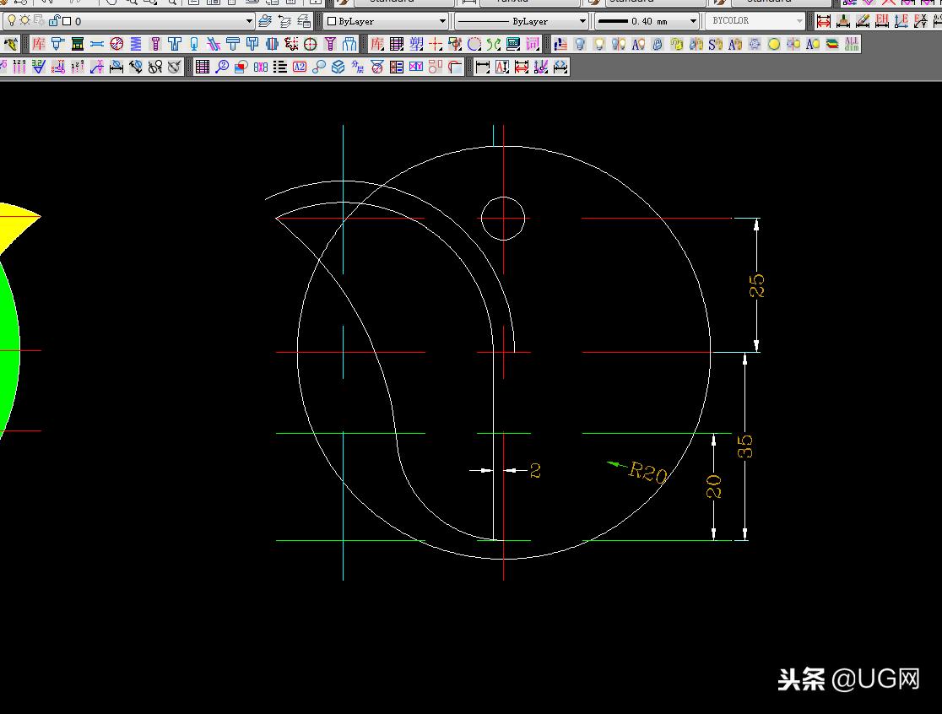Image resolution: width=942 pixels, height=714 pixels.
Task: Click the red 库 library icon
Action: click(39, 44)
